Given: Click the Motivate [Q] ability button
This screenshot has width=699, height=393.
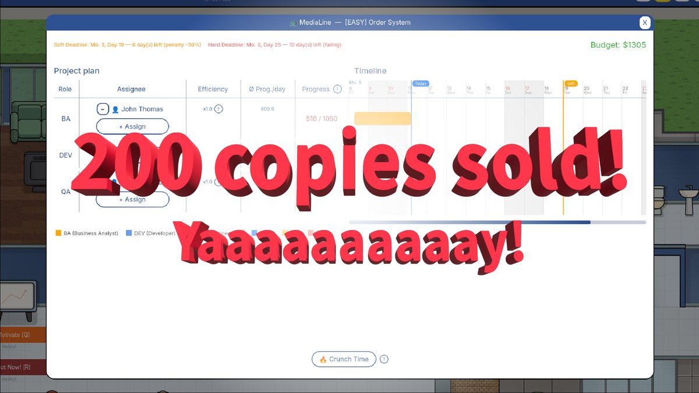Looking at the screenshot, I should pyautogui.click(x=23, y=335).
